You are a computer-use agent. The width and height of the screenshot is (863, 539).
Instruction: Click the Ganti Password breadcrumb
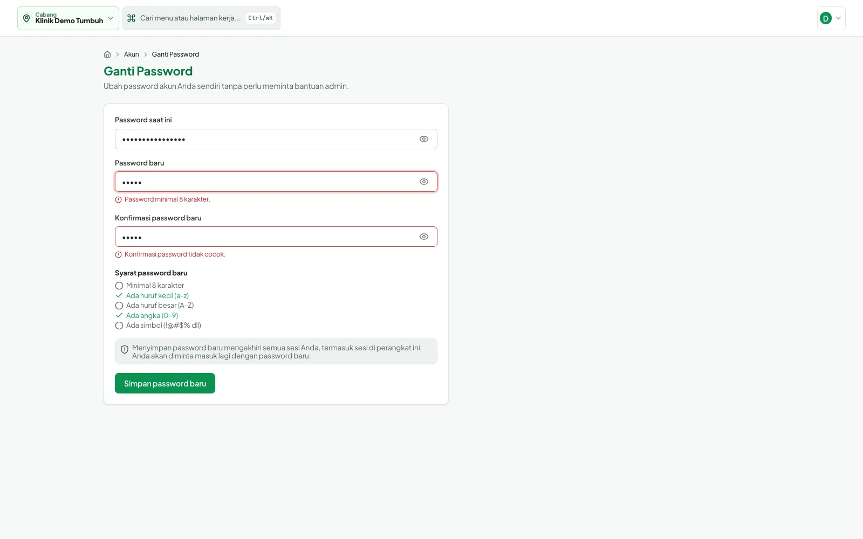[175, 54]
